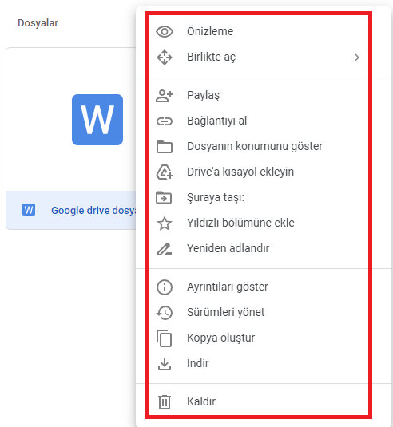Click the move-to-folder icon beside Şuraya taşı
393x427 pixels.
(164, 198)
